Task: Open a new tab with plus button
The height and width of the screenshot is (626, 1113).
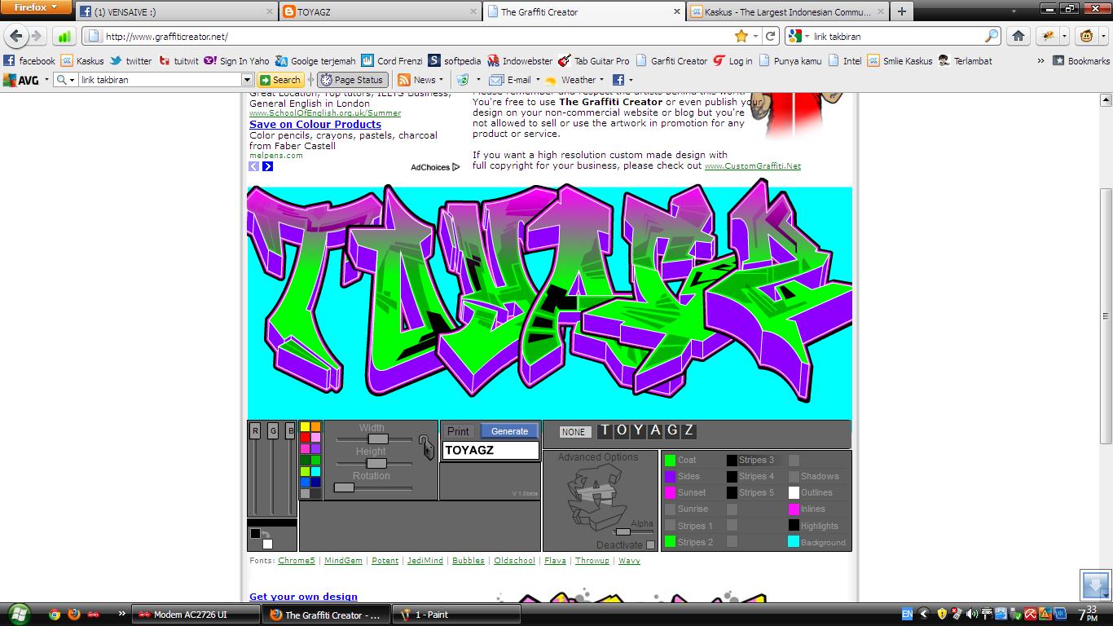Action: pyautogui.click(x=901, y=11)
